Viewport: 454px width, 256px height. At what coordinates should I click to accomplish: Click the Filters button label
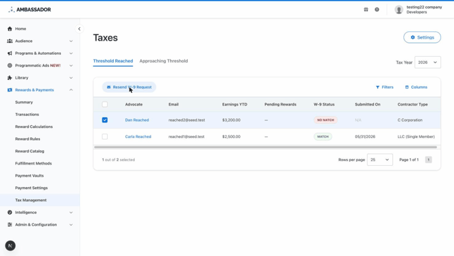coord(388,87)
